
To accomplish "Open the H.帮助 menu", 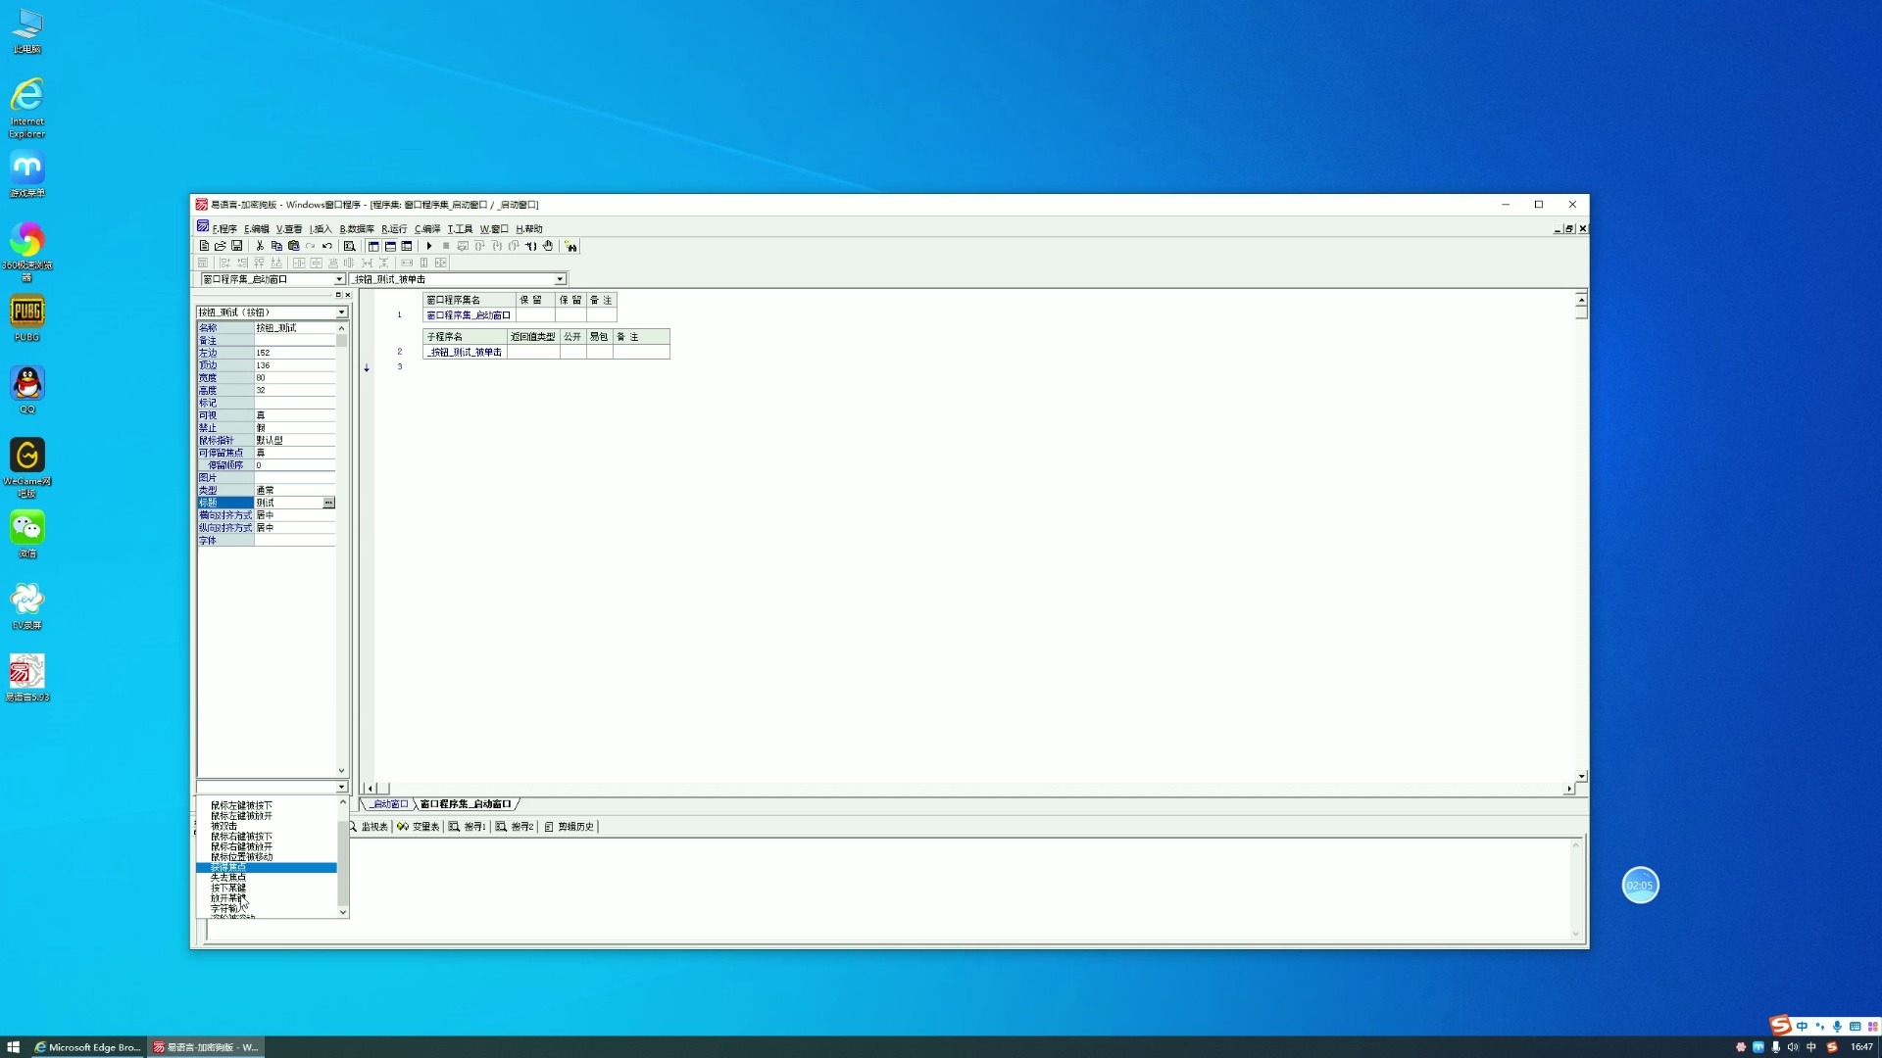I will click(x=529, y=228).
